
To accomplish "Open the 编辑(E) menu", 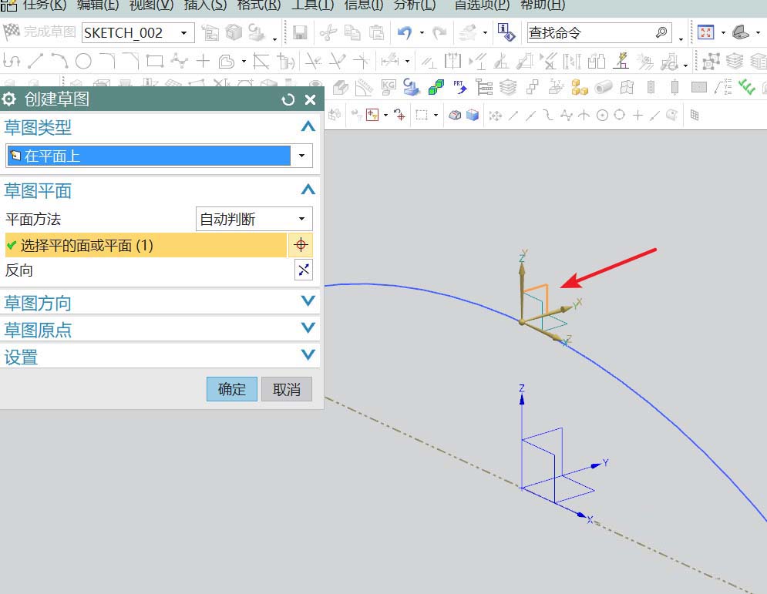I will 98,5.
